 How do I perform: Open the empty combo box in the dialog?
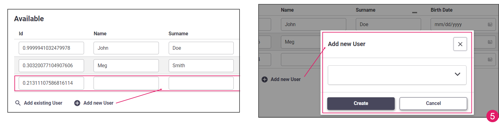pyautogui.click(x=397, y=75)
